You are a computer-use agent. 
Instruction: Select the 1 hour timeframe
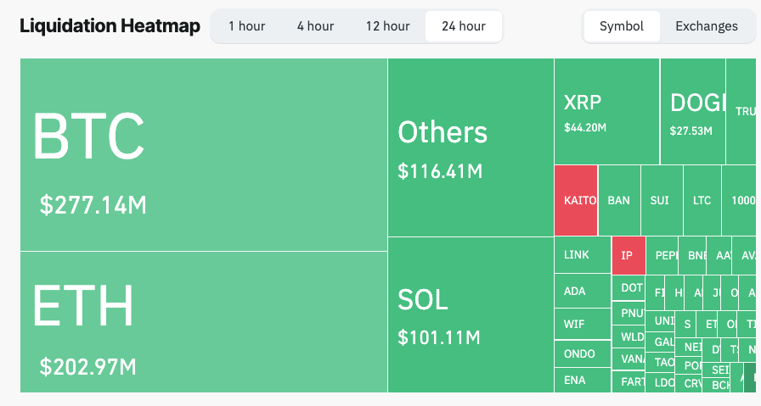pyautogui.click(x=246, y=26)
